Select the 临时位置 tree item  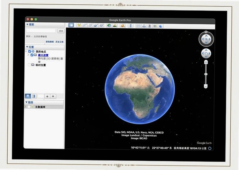coord(41,65)
